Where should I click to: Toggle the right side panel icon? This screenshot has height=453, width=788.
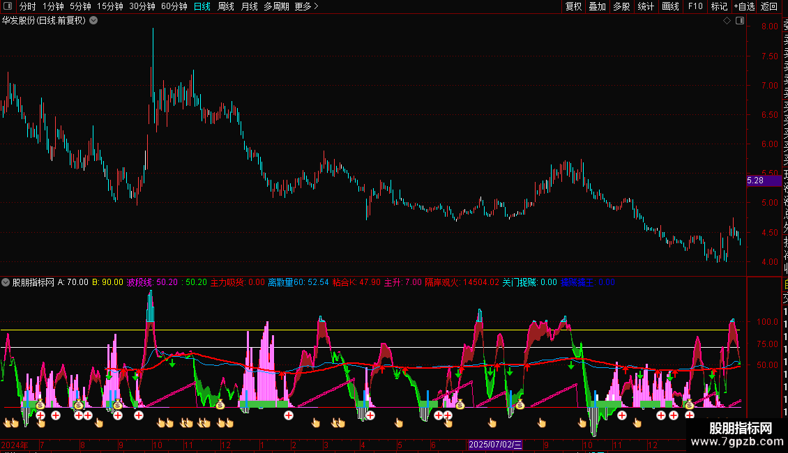(740, 21)
